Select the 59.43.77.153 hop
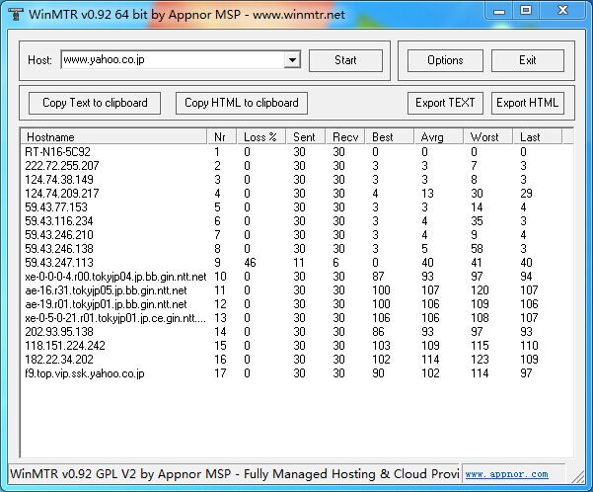The height and width of the screenshot is (492, 593). coord(297,207)
